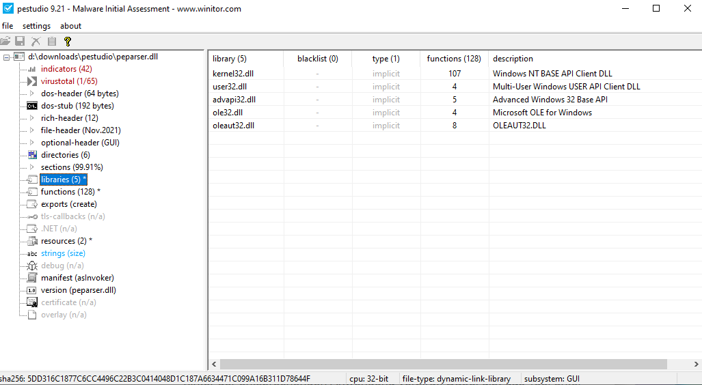This screenshot has height=385, width=702.
Task: Click the dos-stub console icon
Action: tap(32, 106)
